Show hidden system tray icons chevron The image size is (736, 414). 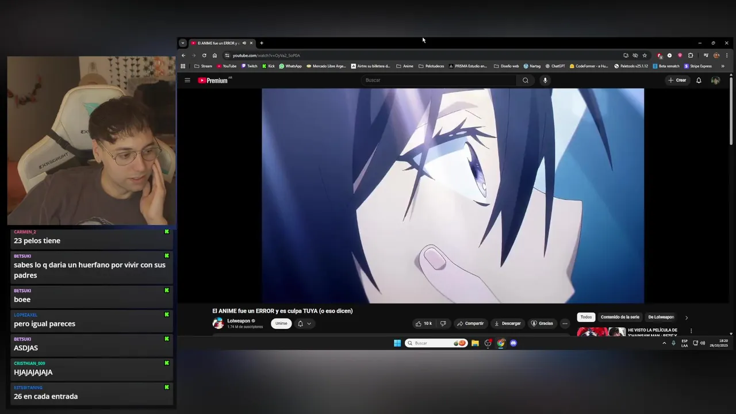coord(664,343)
